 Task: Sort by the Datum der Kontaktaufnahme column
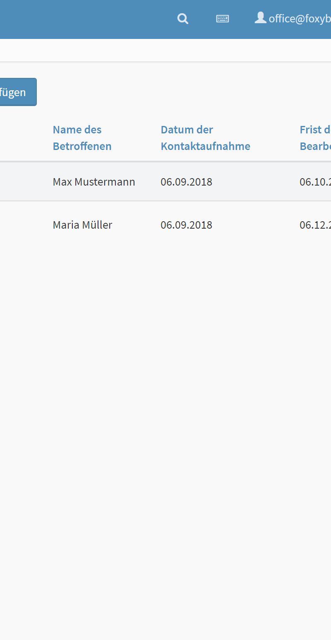coord(205,138)
